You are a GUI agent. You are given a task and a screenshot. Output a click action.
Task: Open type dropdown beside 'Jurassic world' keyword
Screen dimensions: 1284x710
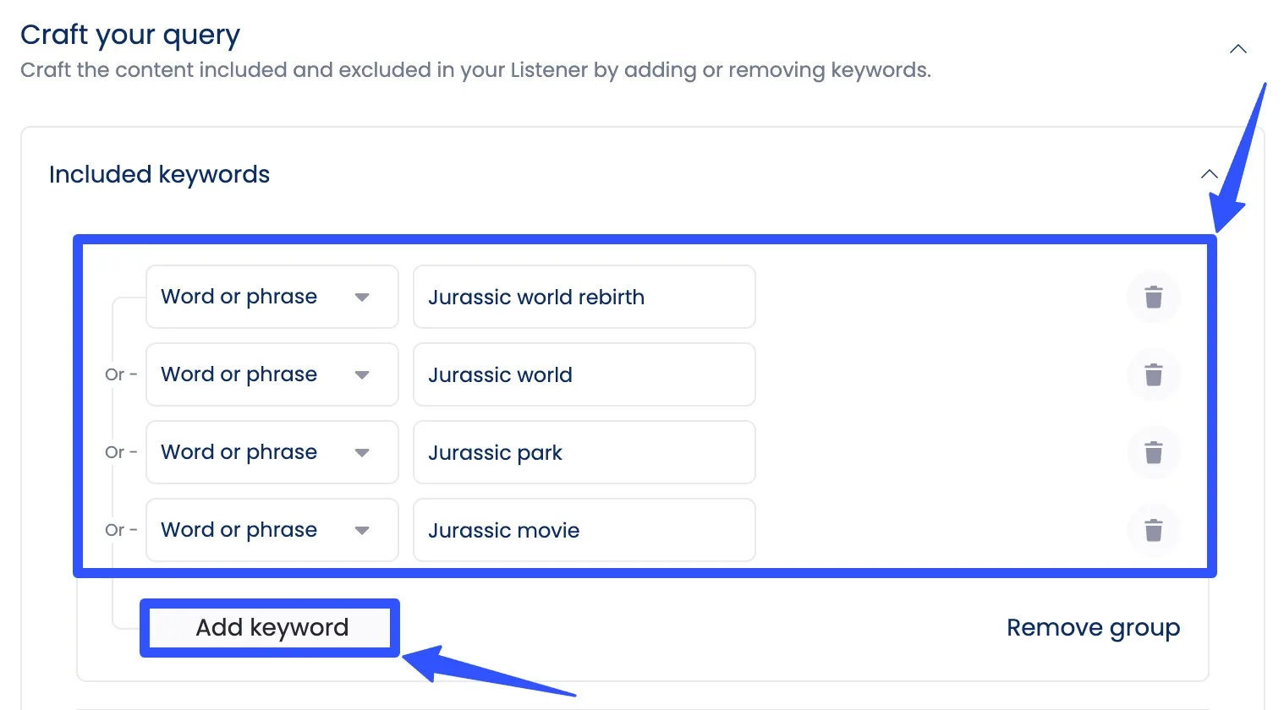(x=272, y=374)
